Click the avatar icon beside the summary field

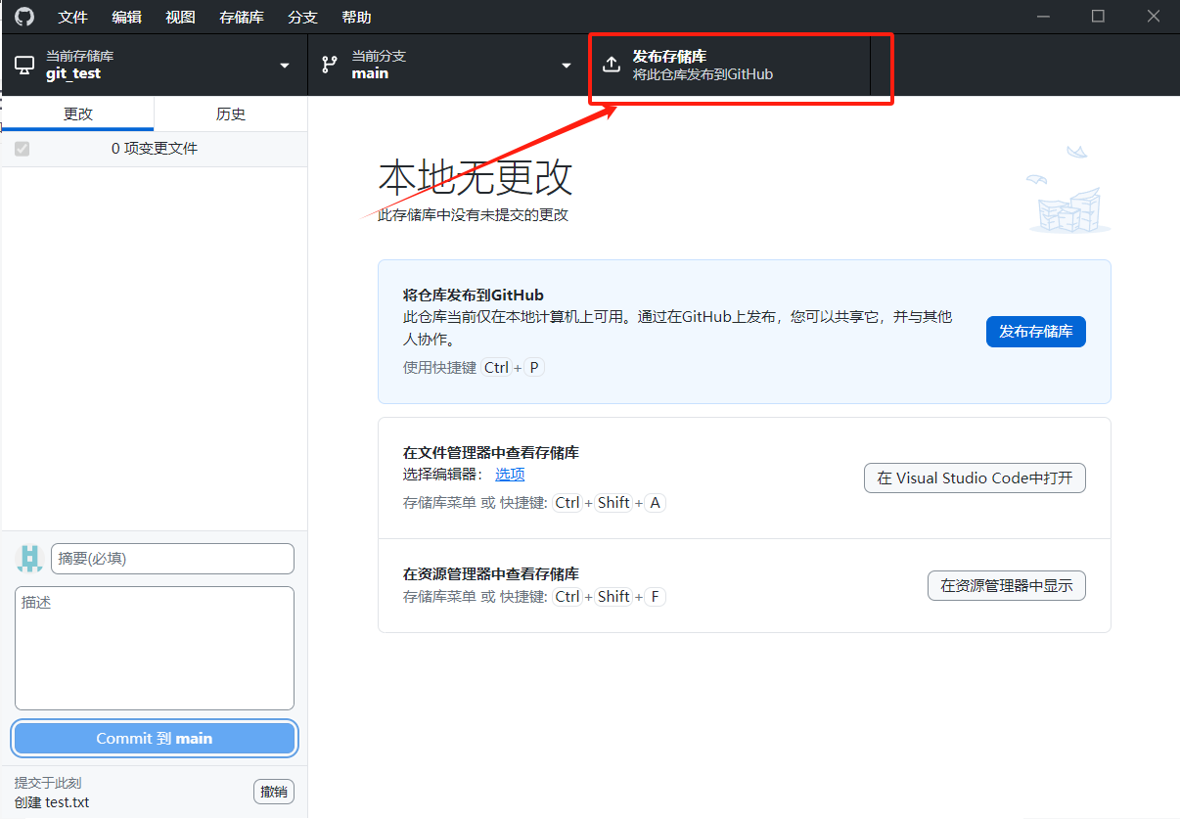29,558
